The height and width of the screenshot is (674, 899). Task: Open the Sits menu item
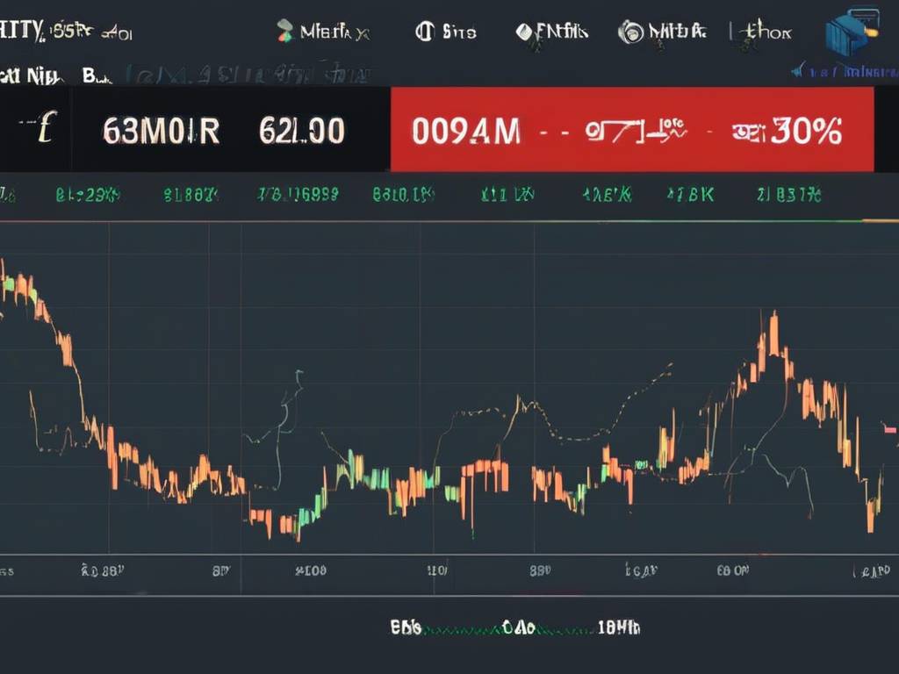click(459, 32)
